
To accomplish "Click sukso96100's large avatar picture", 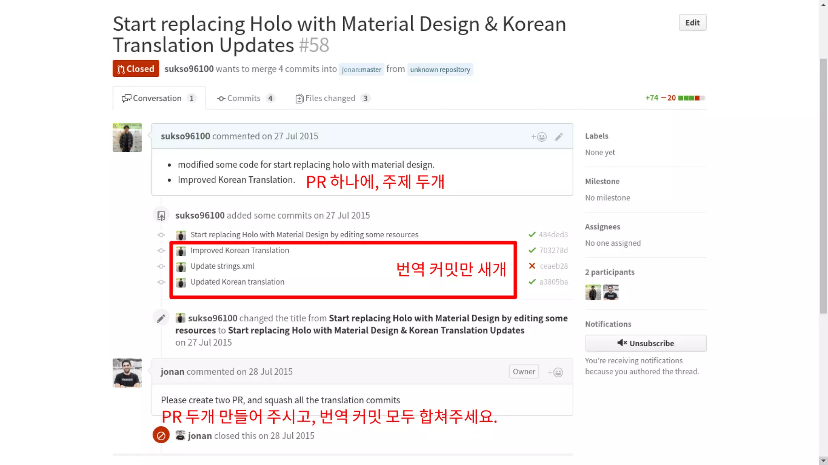I will 127,138.
